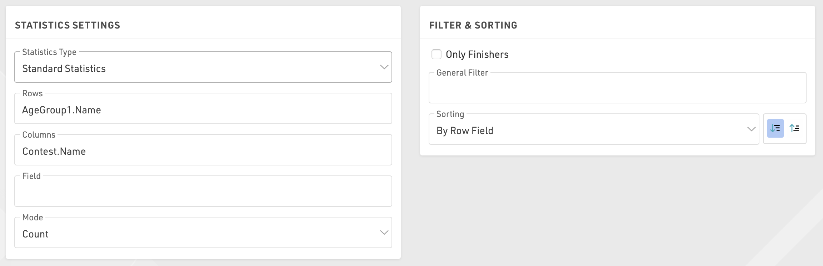Click the up-arrow sort order icon
823x266 pixels.
coord(794,128)
